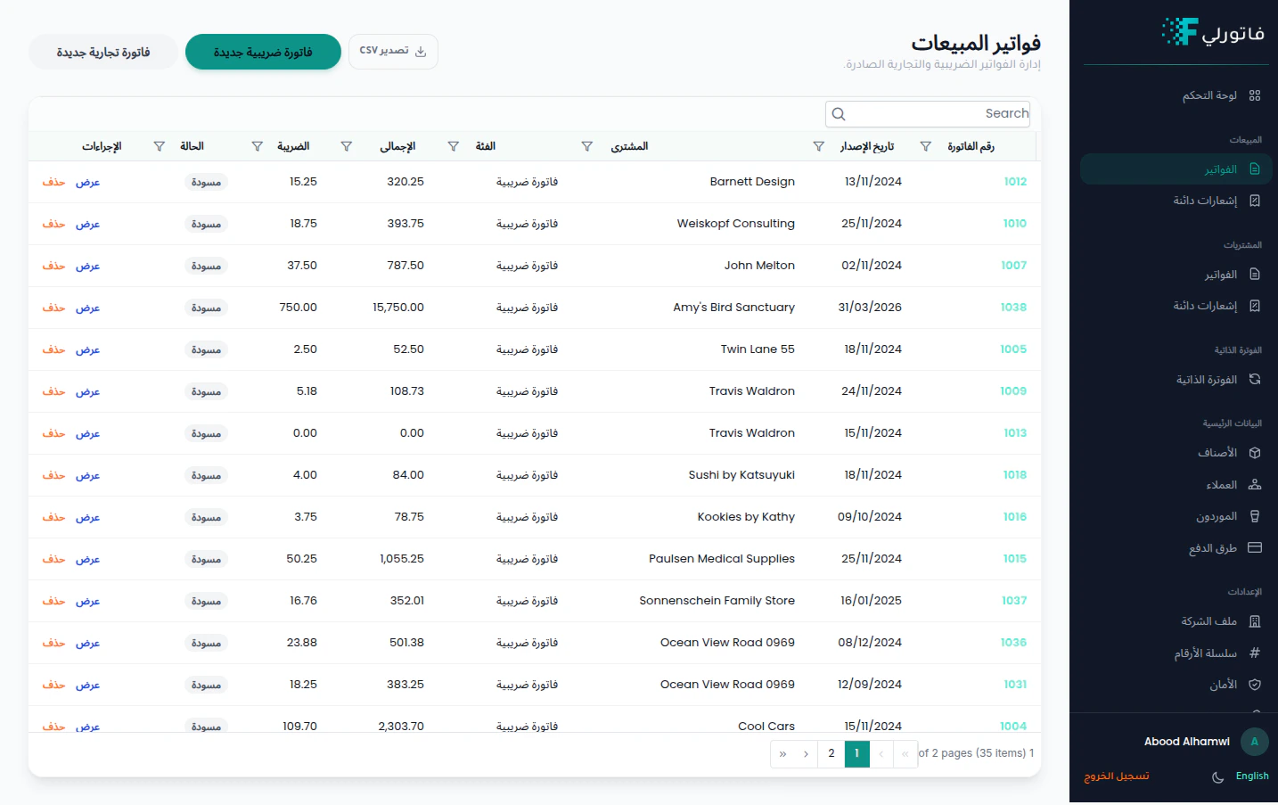Create a new tax invoice (فاتورة ضريبية جديدة)
This screenshot has height=805, width=1278.
coord(263,52)
